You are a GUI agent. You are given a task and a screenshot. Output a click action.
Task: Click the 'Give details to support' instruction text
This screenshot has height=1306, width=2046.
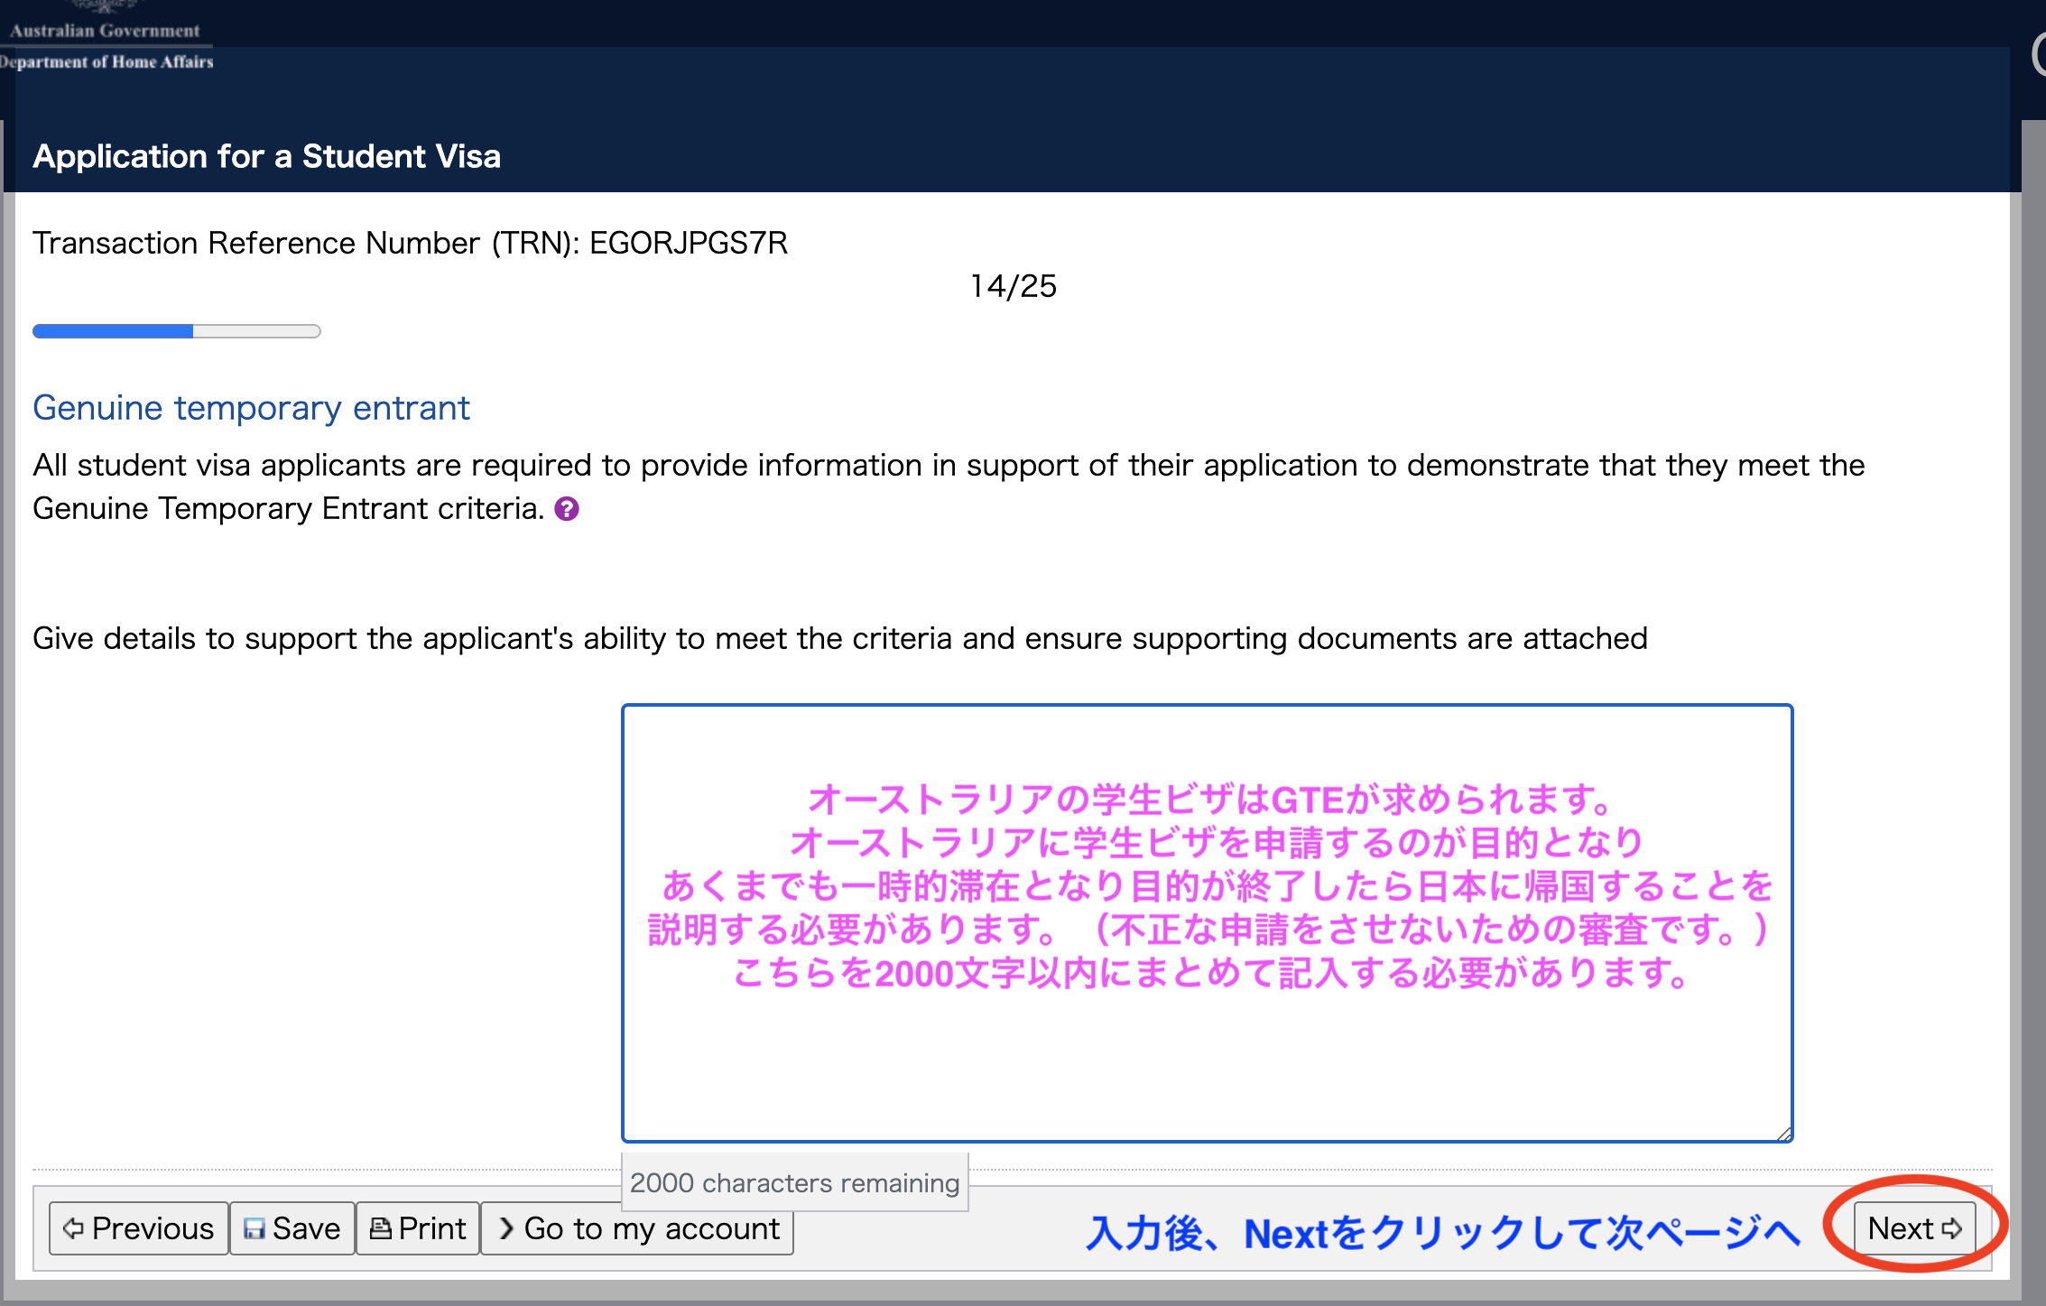point(839,638)
